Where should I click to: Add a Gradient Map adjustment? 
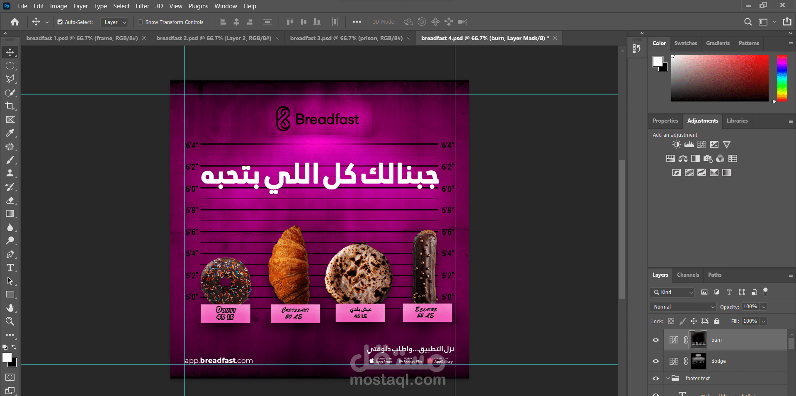point(726,173)
